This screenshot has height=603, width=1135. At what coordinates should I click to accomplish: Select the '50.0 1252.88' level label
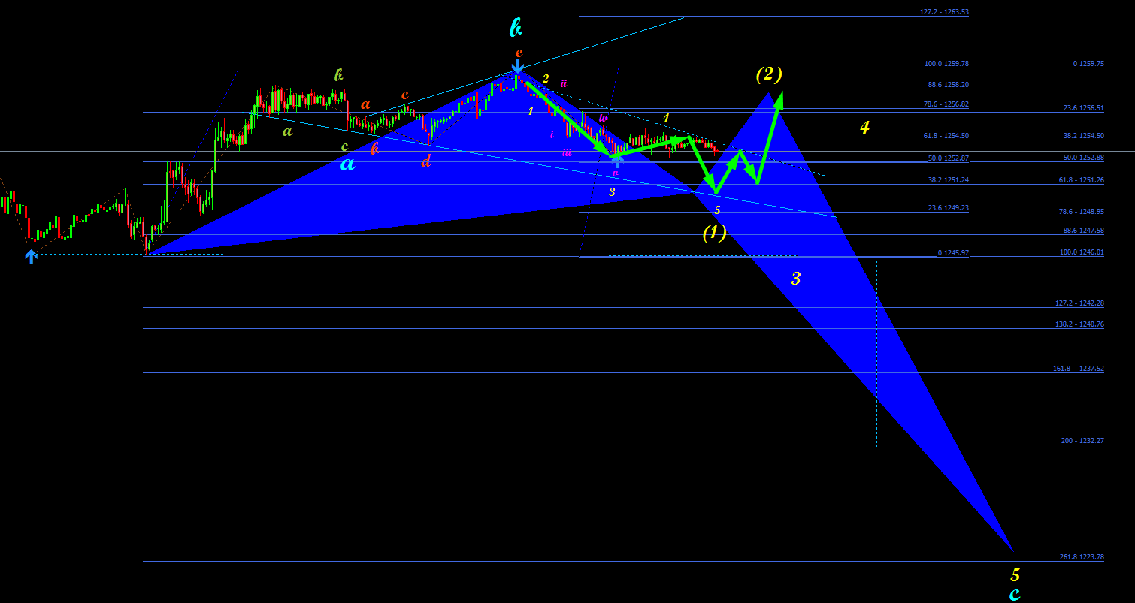coord(1084,158)
